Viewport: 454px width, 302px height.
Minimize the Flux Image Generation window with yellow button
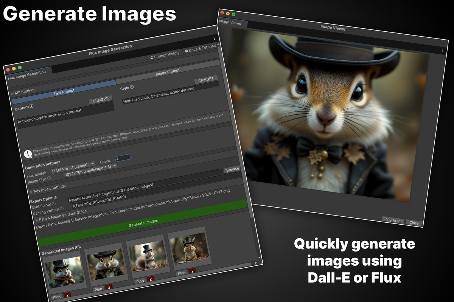[14, 69]
